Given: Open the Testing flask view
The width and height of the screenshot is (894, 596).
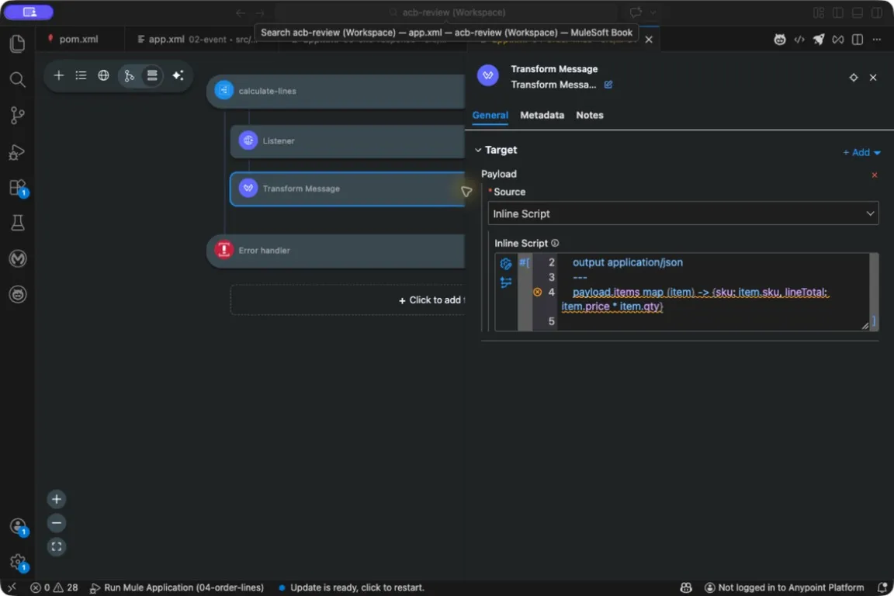Looking at the screenshot, I should (x=18, y=223).
